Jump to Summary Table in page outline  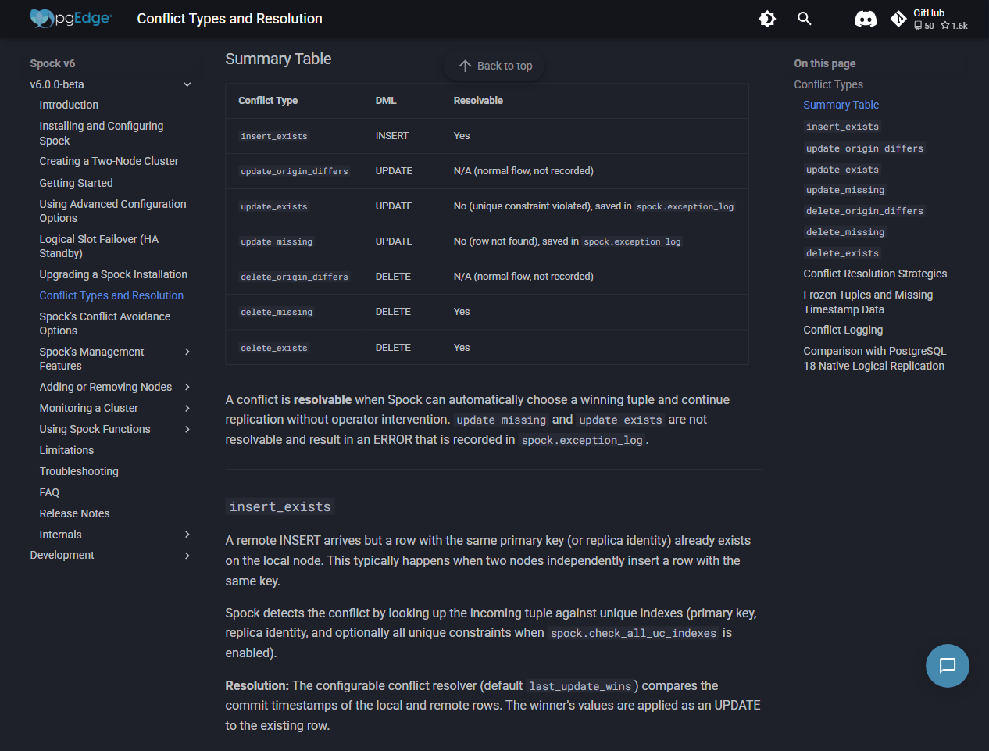pyautogui.click(x=841, y=105)
